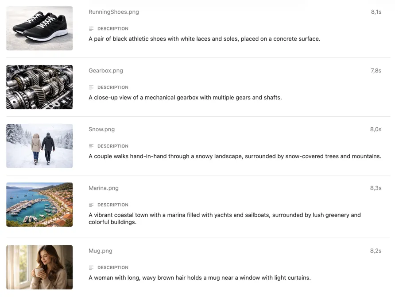Screen dimensions: 395x297
Task: Select the Snow.png file name
Action: pos(101,129)
